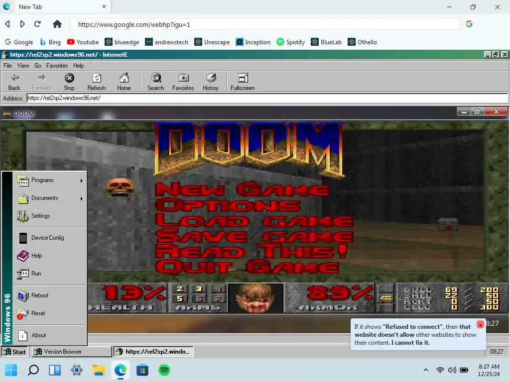Viewport: 510px width, 382px height.
Task: Switch InternetE to Fullscreen
Action: coord(243,82)
